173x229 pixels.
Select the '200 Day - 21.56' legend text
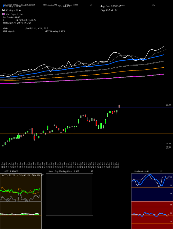[14, 15]
